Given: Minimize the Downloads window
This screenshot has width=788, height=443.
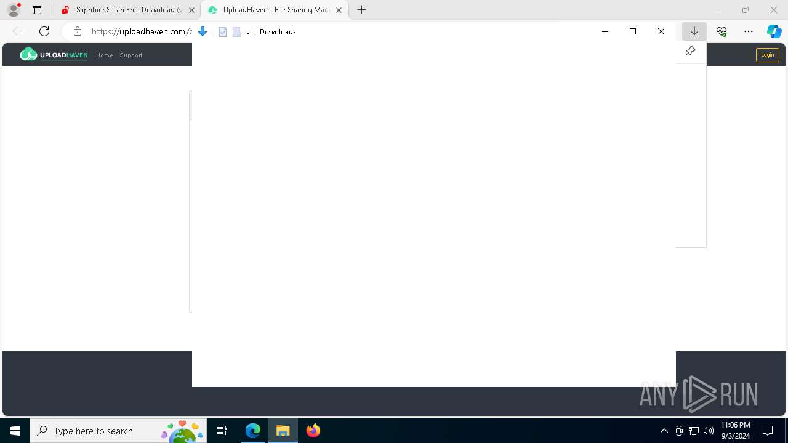Looking at the screenshot, I should pyautogui.click(x=605, y=31).
